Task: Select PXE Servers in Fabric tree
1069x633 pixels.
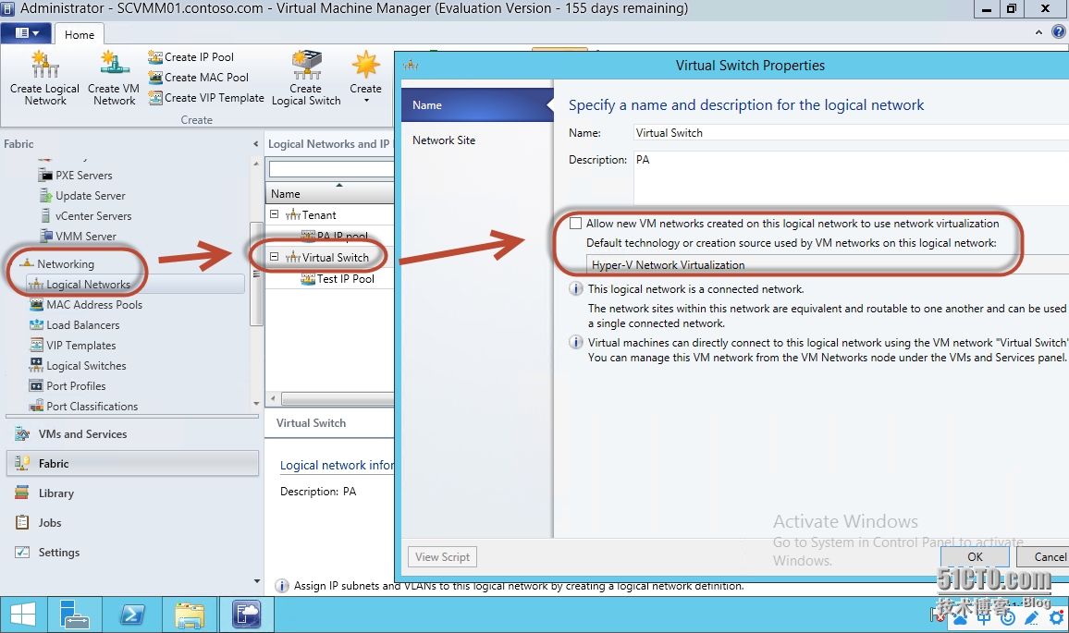Action: pyautogui.click(x=83, y=175)
